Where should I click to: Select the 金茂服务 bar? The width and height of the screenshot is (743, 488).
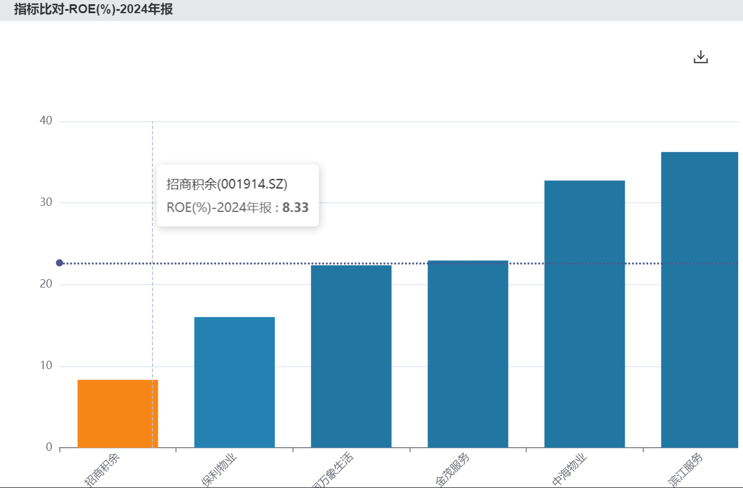468,354
